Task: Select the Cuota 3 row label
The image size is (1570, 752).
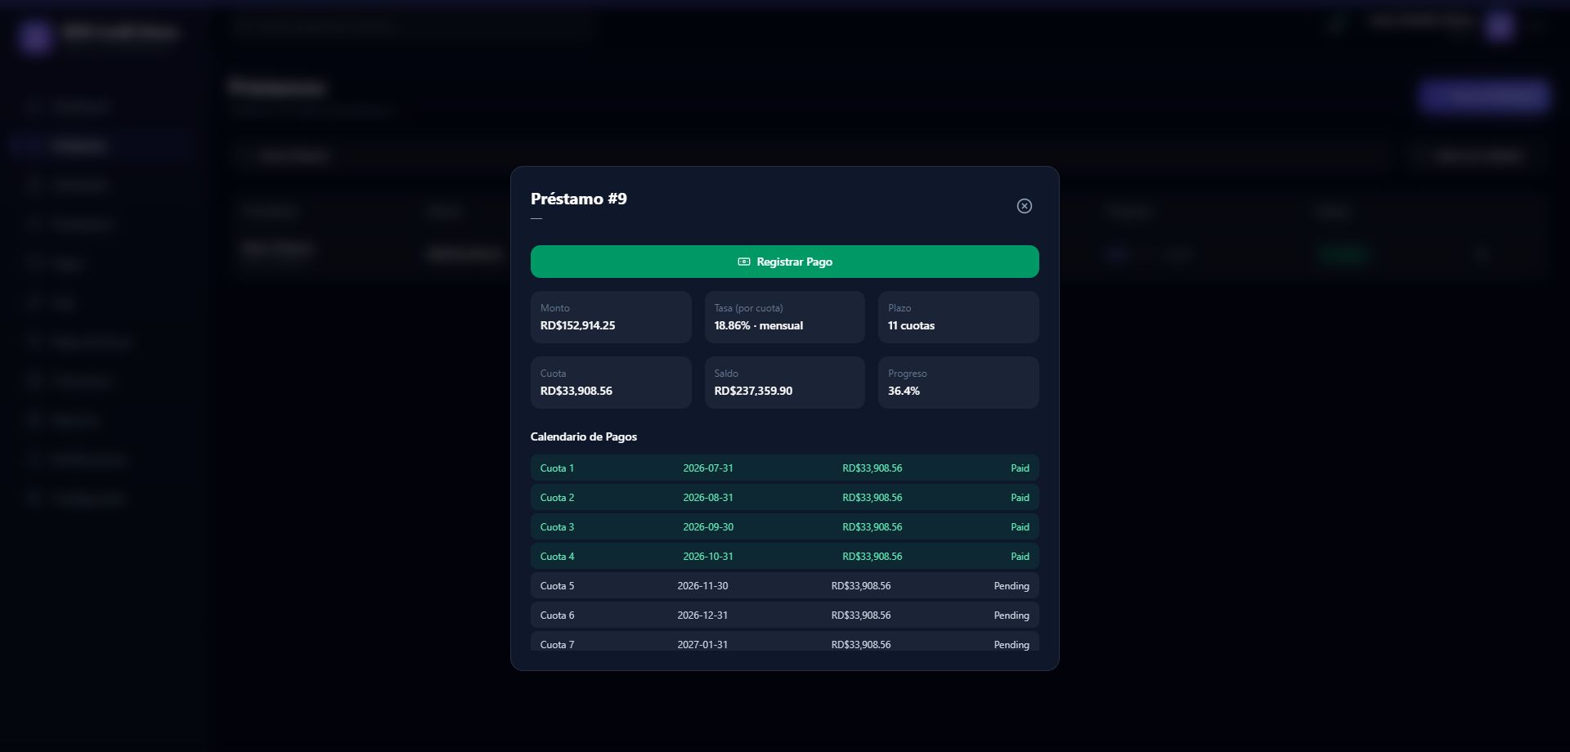Action: point(557,527)
